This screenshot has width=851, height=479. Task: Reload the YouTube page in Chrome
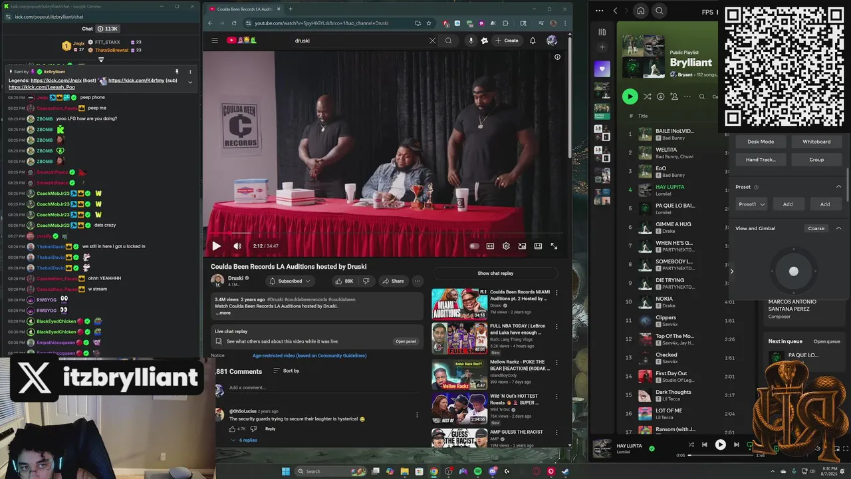(x=234, y=23)
